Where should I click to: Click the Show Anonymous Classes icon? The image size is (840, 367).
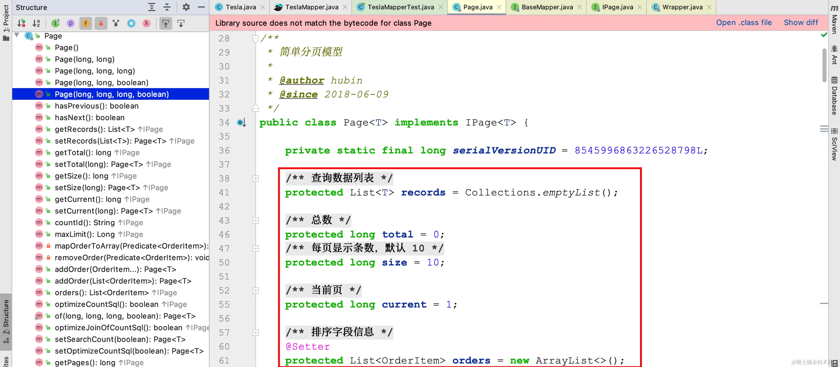point(131,23)
